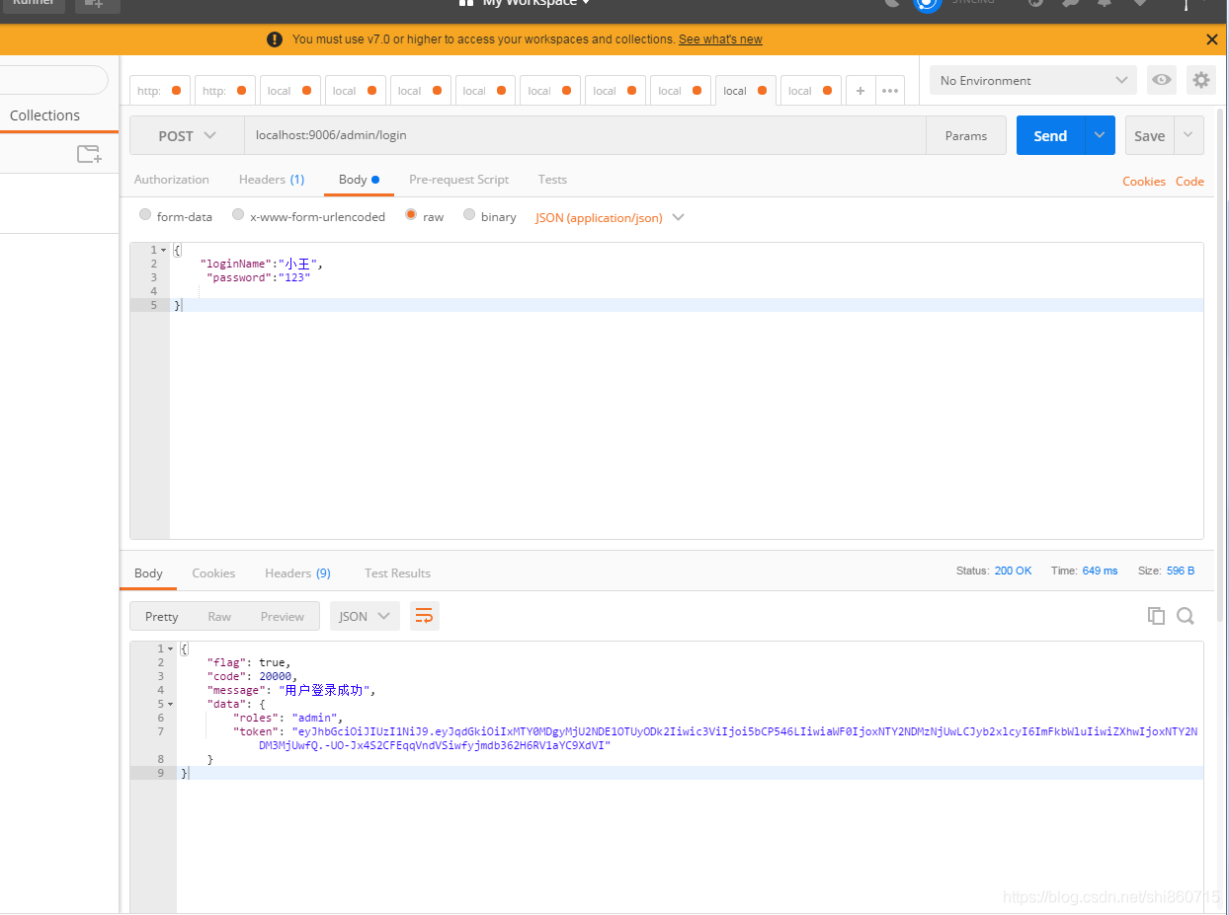Select the form-data radio button

coord(145,215)
